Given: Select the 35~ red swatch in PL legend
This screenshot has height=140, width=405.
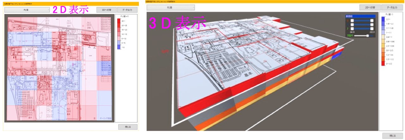Looking at the screenshot, I should click(x=119, y=21).
